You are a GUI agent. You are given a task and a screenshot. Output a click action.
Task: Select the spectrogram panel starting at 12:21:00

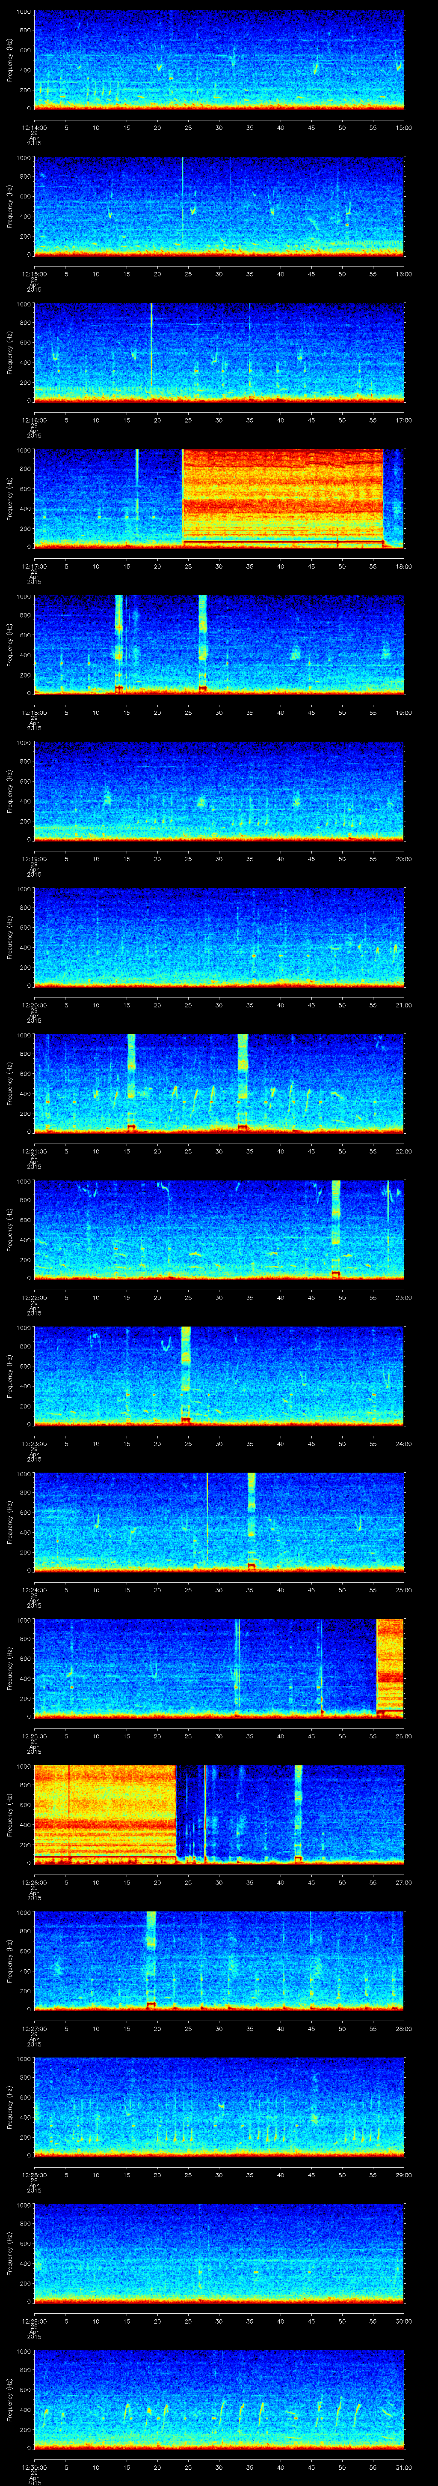[219, 1083]
